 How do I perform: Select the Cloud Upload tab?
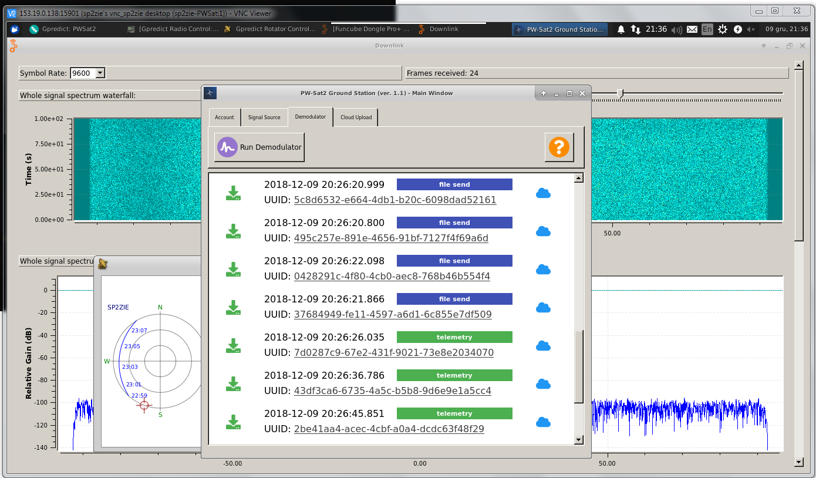click(356, 117)
